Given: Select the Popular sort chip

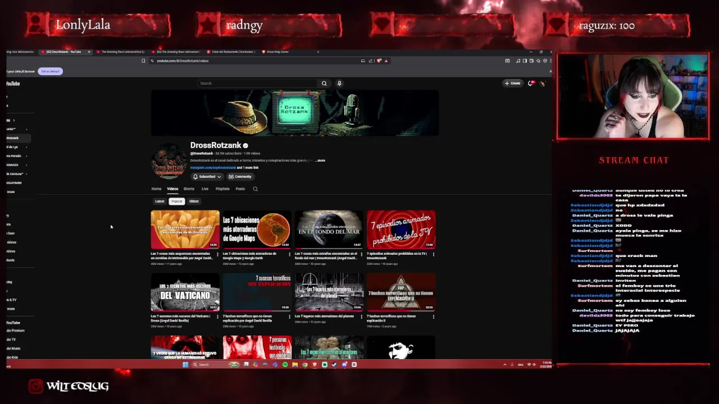Looking at the screenshot, I should click(x=177, y=201).
